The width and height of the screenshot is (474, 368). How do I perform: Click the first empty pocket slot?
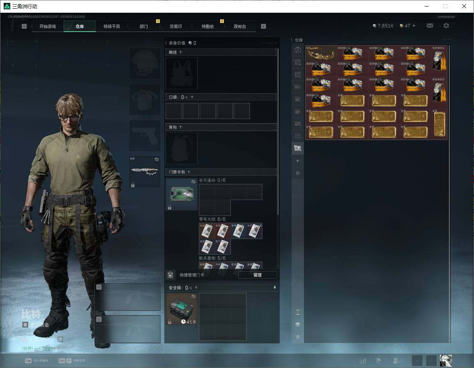[174, 110]
